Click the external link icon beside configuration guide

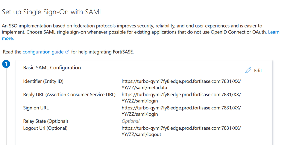(x=67, y=52)
